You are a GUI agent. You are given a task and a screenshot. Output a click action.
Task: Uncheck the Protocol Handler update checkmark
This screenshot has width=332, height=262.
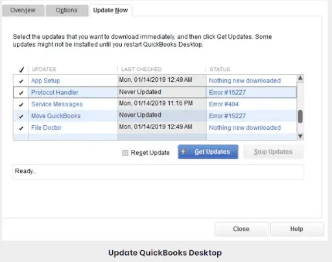pyautogui.click(x=21, y=93)
